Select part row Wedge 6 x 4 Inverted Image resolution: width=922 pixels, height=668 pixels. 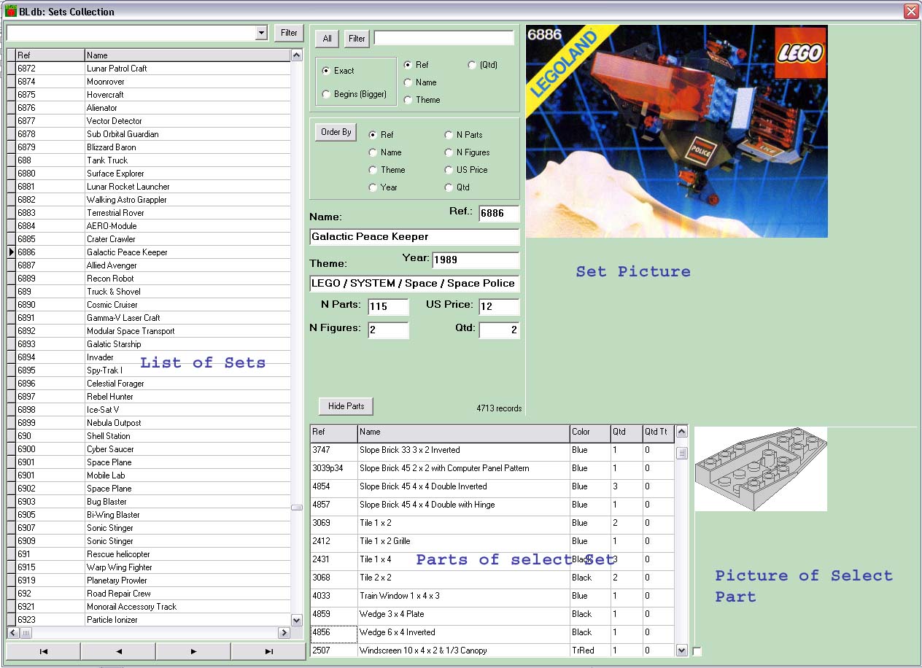coord(492,632)
